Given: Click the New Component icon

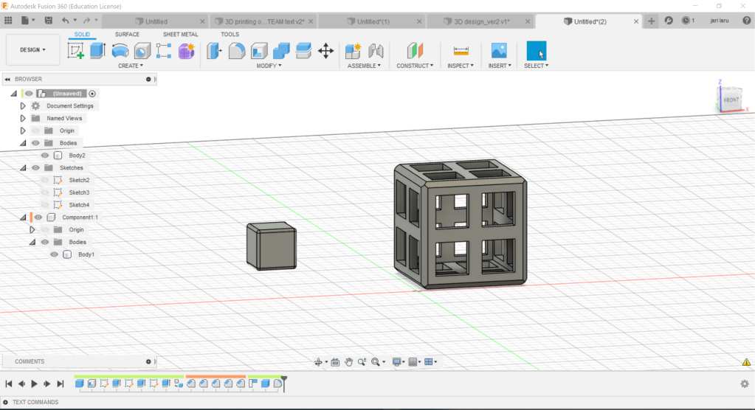Looking at the screenshot, I should 353,51.
